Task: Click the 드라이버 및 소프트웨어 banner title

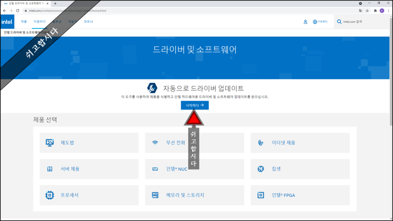Action: (x=195, y=49)
